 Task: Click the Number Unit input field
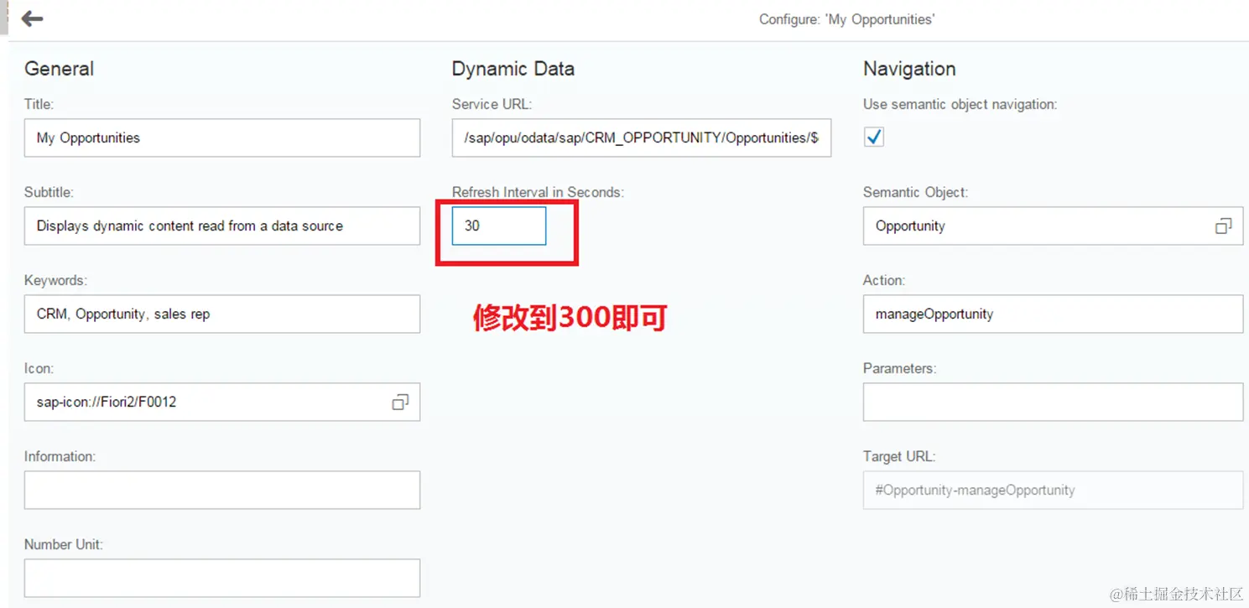coord(222,578)
